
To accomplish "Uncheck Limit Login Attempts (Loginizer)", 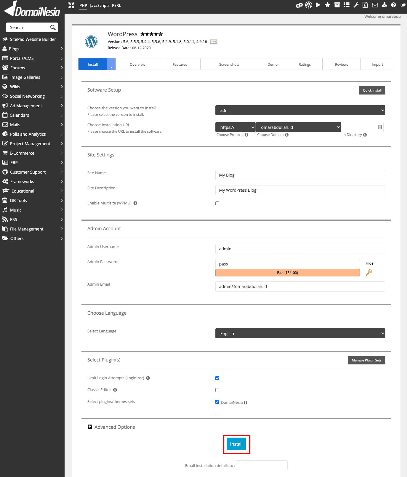I will pos(217,378).
